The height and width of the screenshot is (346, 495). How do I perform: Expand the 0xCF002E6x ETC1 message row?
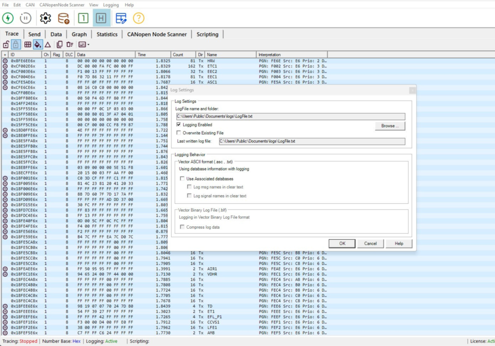tap(5, 66)
